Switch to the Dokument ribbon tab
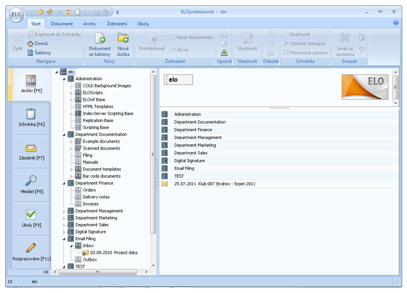Viewport: 407px width, 293px height. tap(62, 24)
